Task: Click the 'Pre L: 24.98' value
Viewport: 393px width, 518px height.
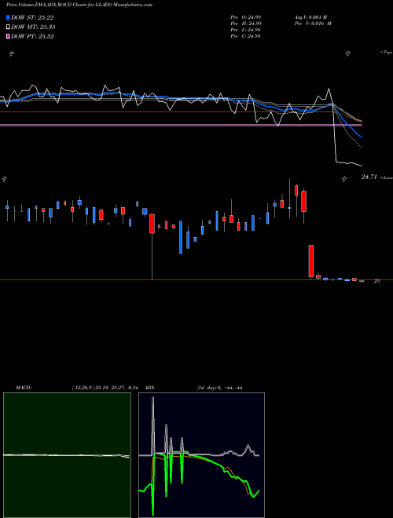Action: [x=245, y=30]
